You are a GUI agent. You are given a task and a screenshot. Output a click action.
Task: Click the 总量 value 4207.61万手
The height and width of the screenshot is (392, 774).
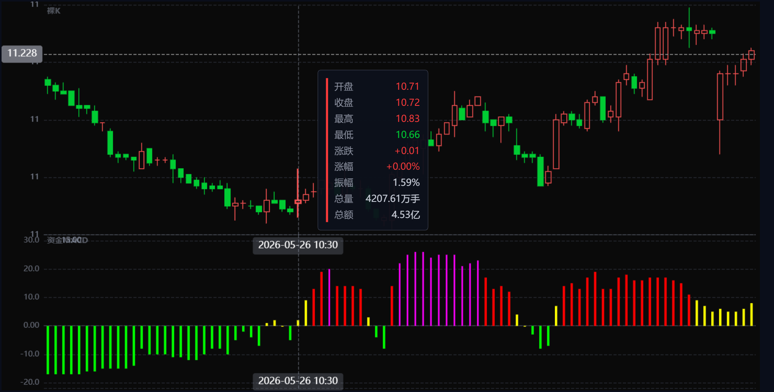click(392, 199)
